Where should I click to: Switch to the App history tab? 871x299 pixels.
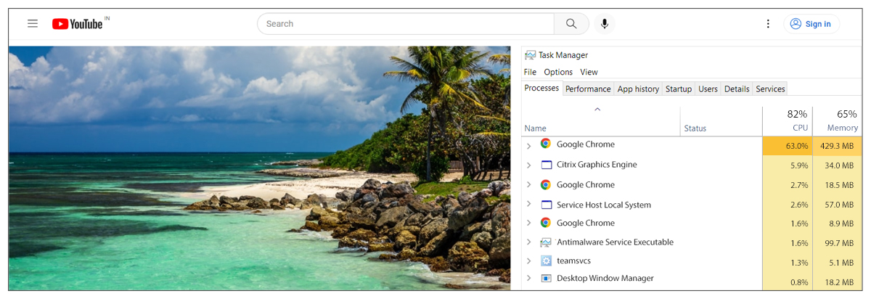click(x=638, y=89)
